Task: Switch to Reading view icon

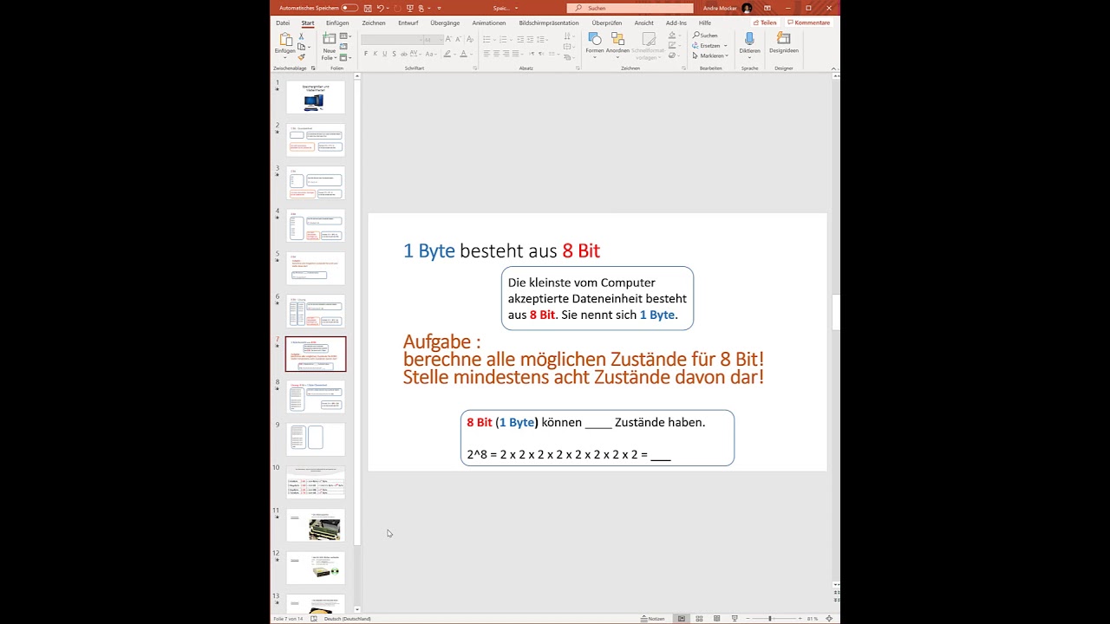Action: coord(716,619)
